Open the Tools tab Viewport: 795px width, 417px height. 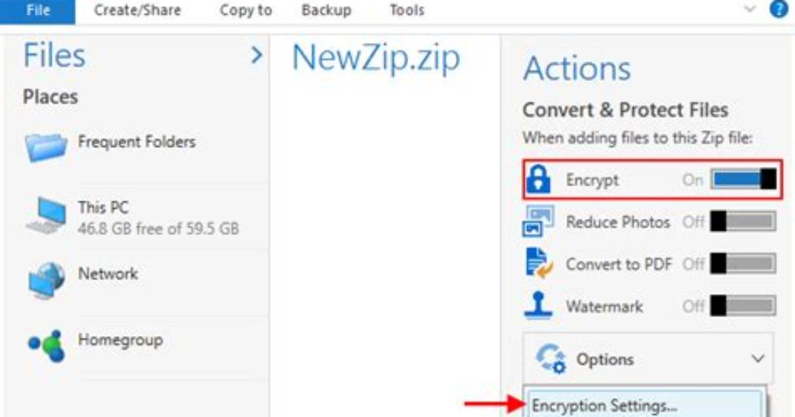click(x=407, y=10)
